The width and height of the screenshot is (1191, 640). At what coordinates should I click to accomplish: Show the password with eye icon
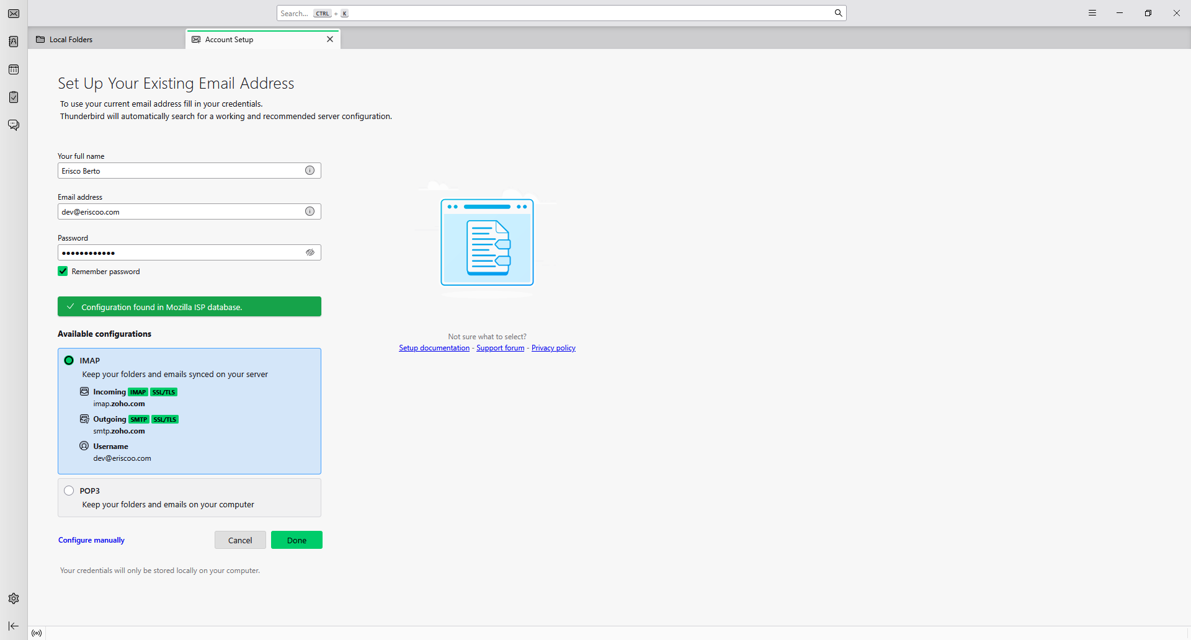pyautogui.click(x=310, y=252)
